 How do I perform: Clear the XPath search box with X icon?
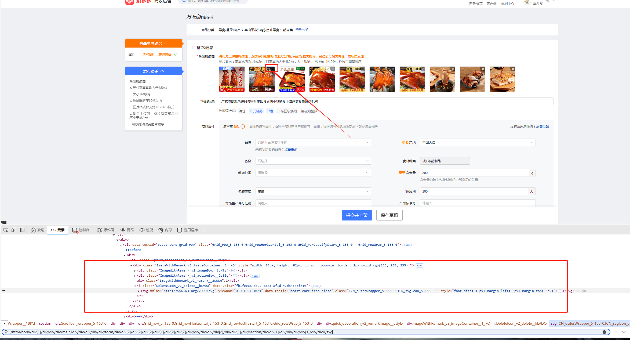pos(604,332)
